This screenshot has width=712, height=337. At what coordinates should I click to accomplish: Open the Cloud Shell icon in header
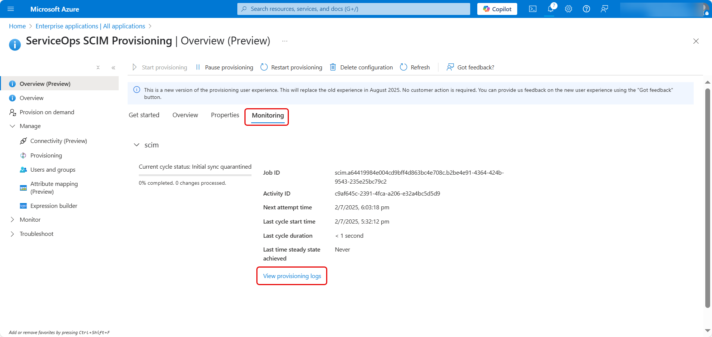tap(533, 9)
